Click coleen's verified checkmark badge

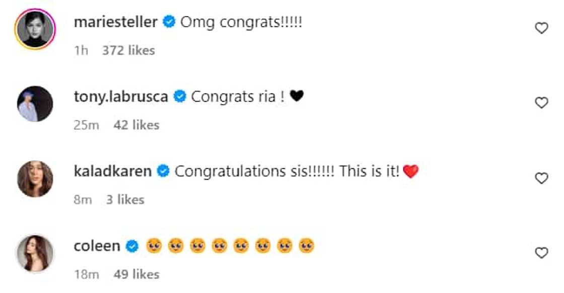click(x=132, y=246)
